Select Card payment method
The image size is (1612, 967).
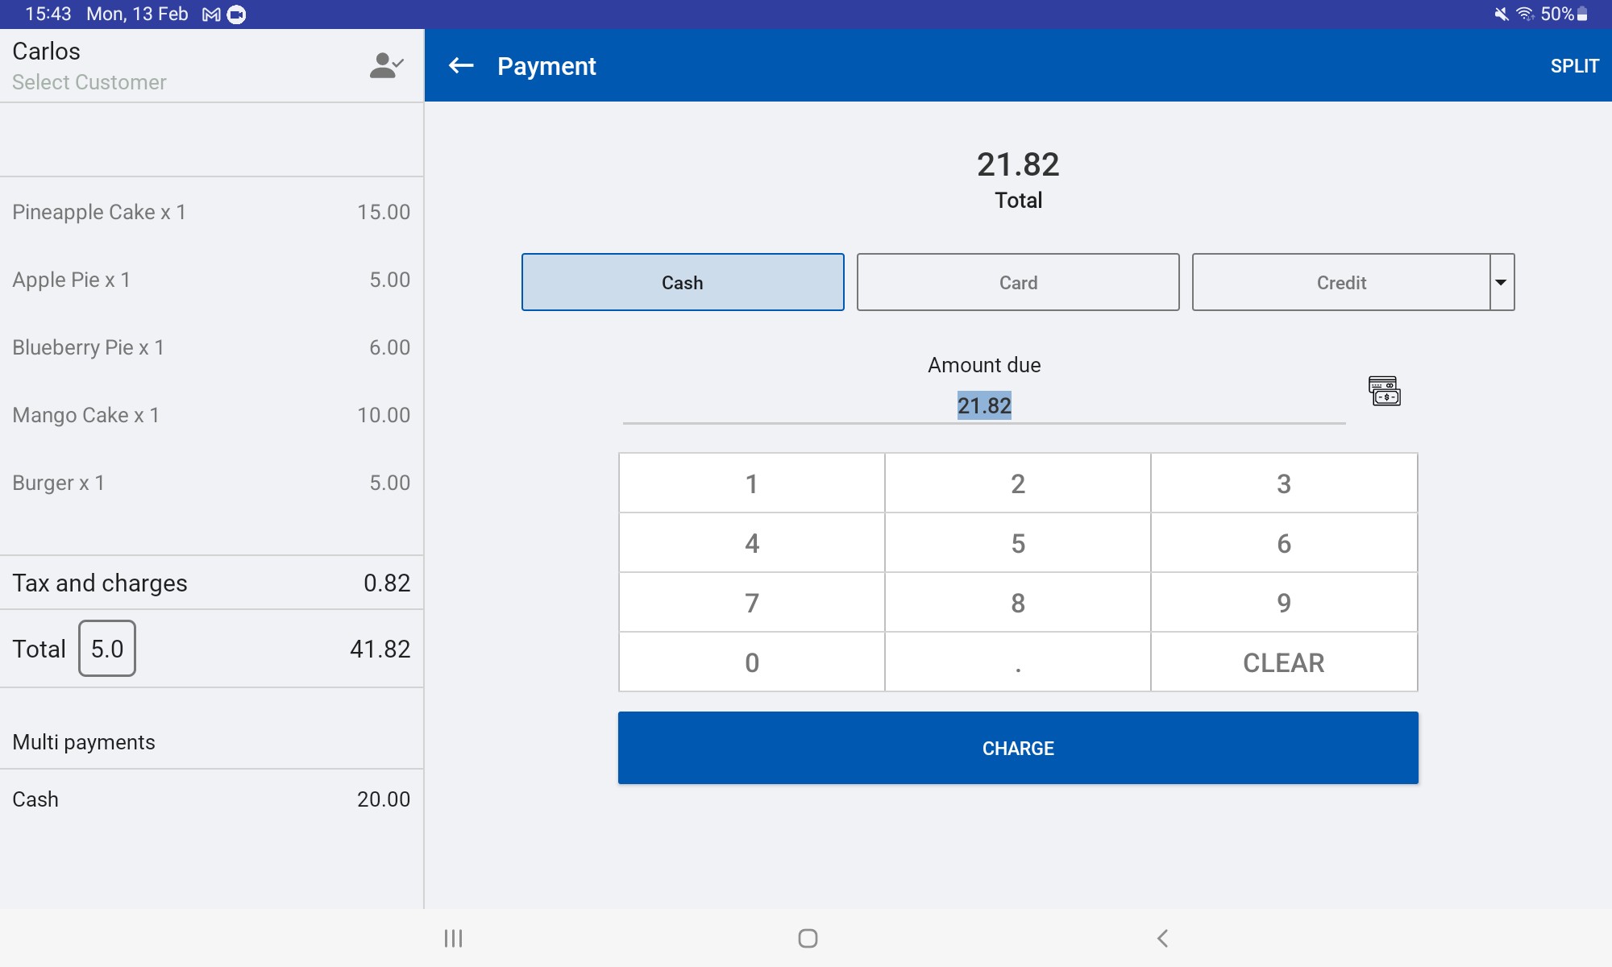click(x=1017, y=282)
